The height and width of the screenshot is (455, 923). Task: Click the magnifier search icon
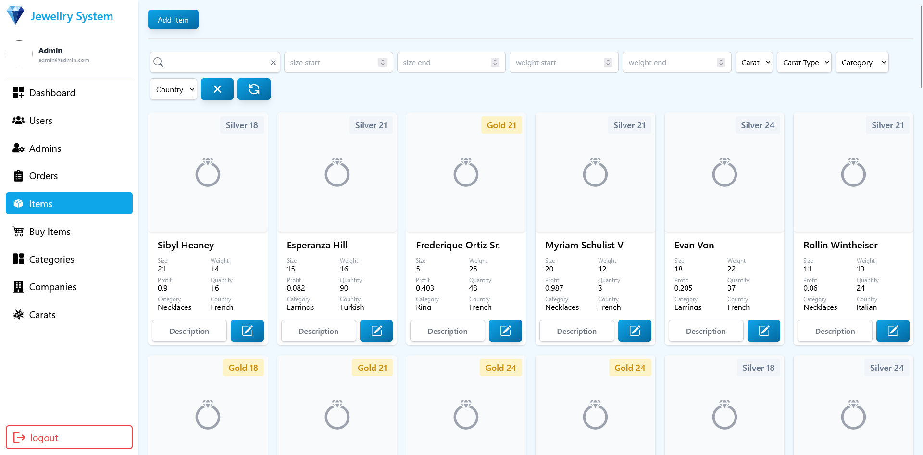click(x=159, y=62)
